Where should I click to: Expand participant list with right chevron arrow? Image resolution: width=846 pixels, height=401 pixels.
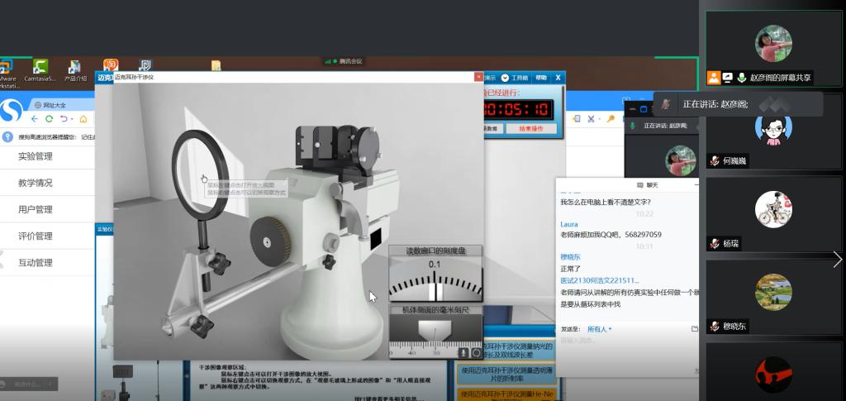click(x=838, y=260)
